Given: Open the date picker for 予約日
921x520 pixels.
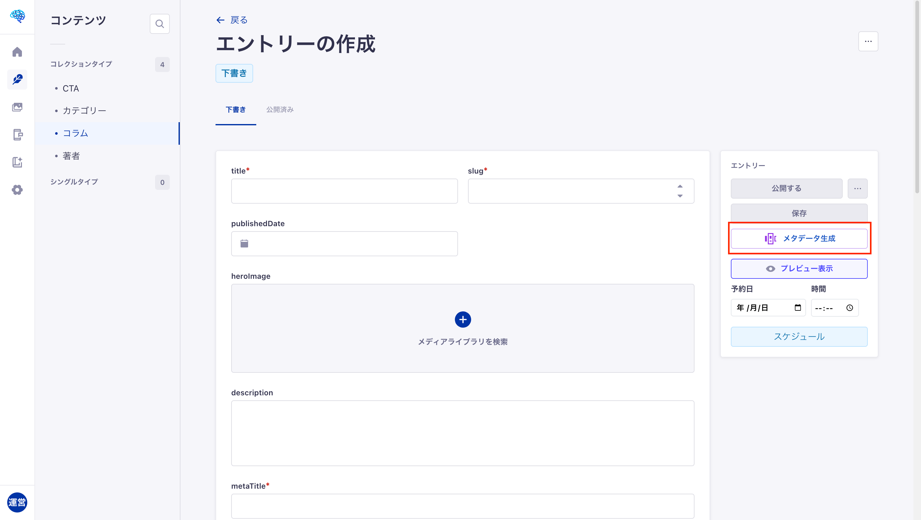Looking at the screenshot, I should coord(798,308).
